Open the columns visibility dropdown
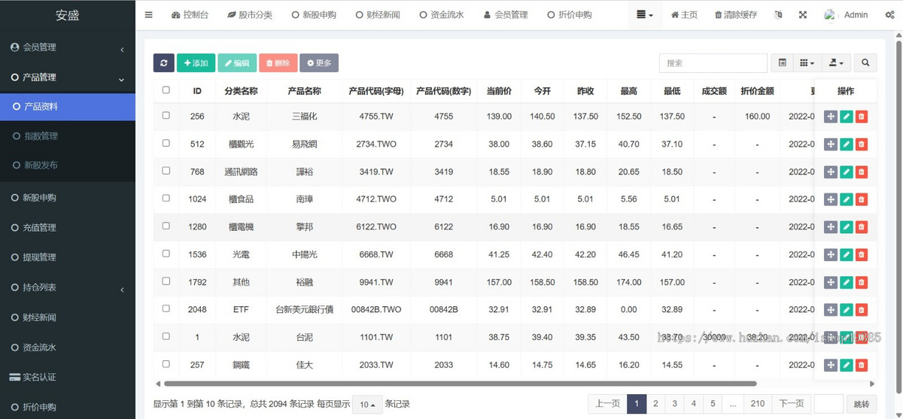 pyautogui.click(x=807, y=63)
